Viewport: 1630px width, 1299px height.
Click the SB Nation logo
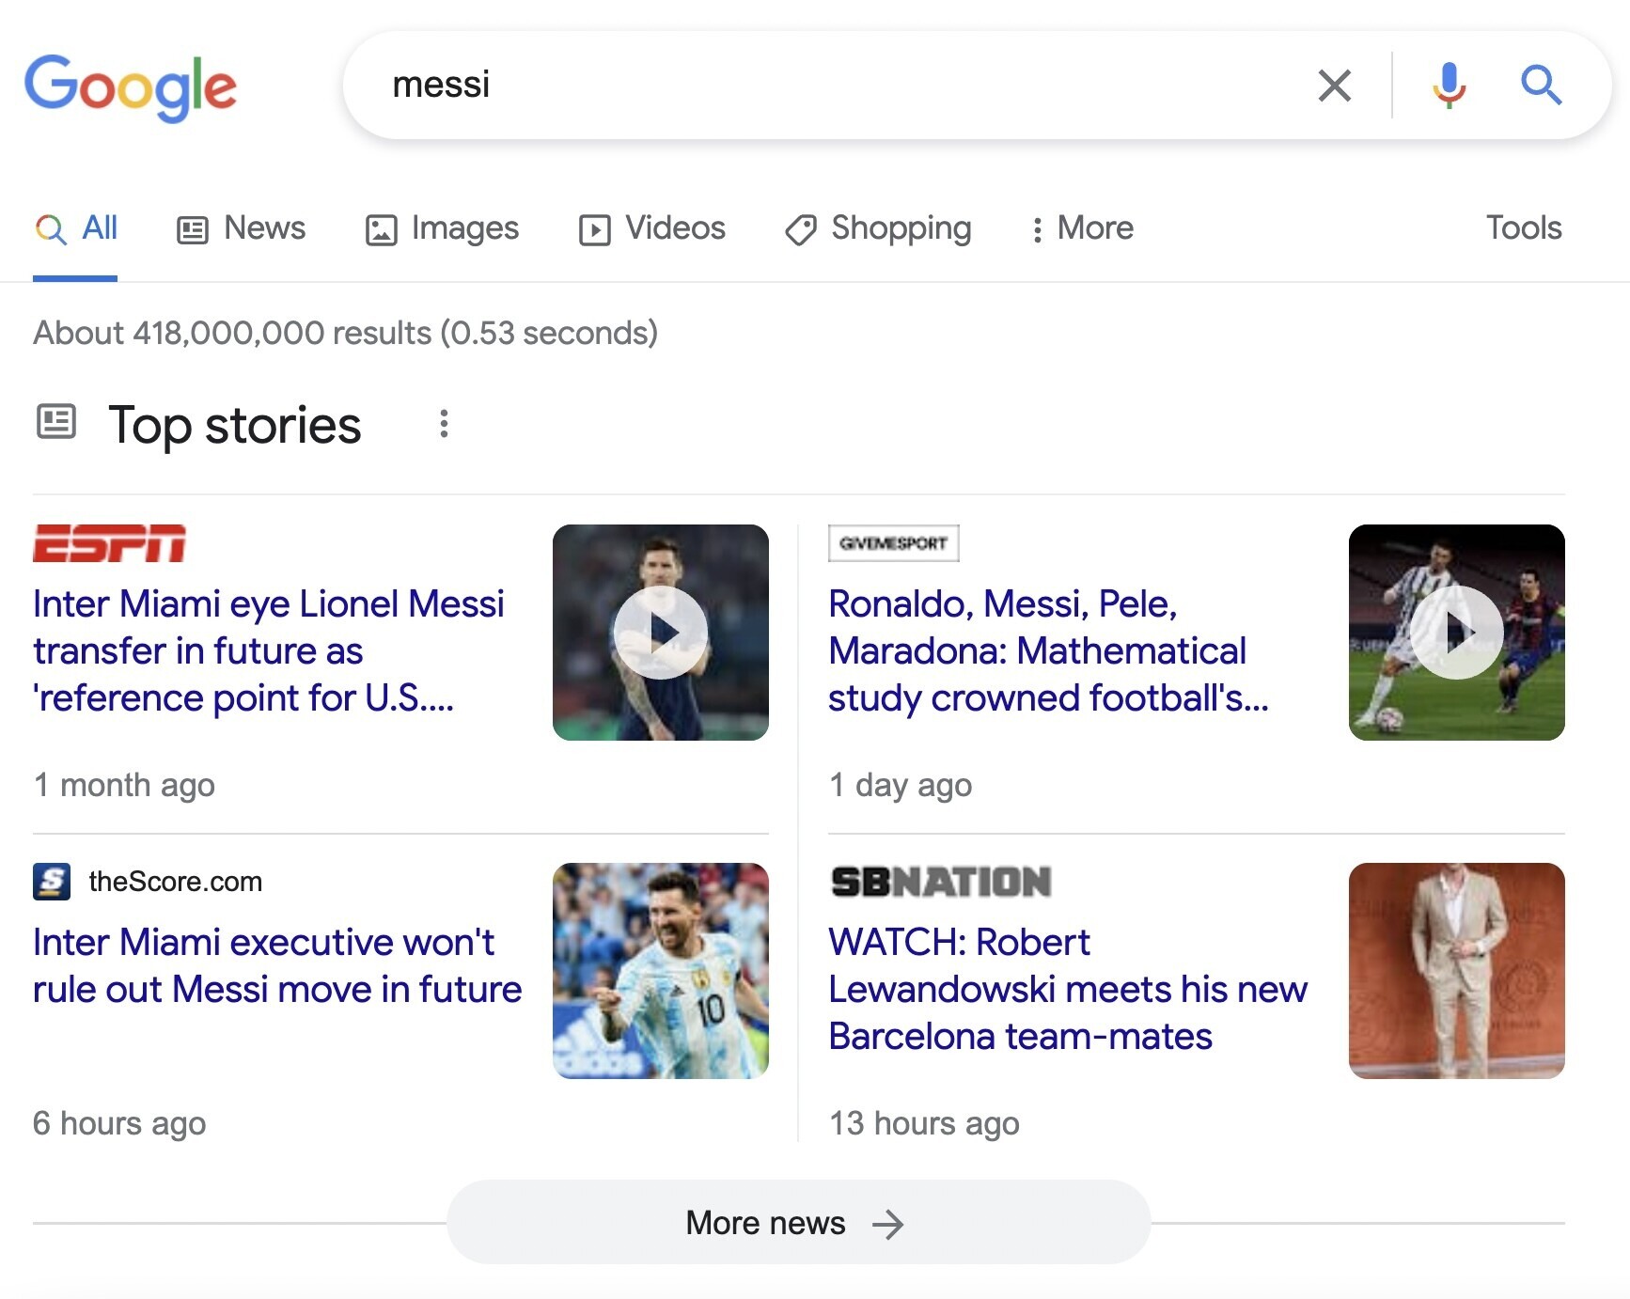click(x=941, y=882)
